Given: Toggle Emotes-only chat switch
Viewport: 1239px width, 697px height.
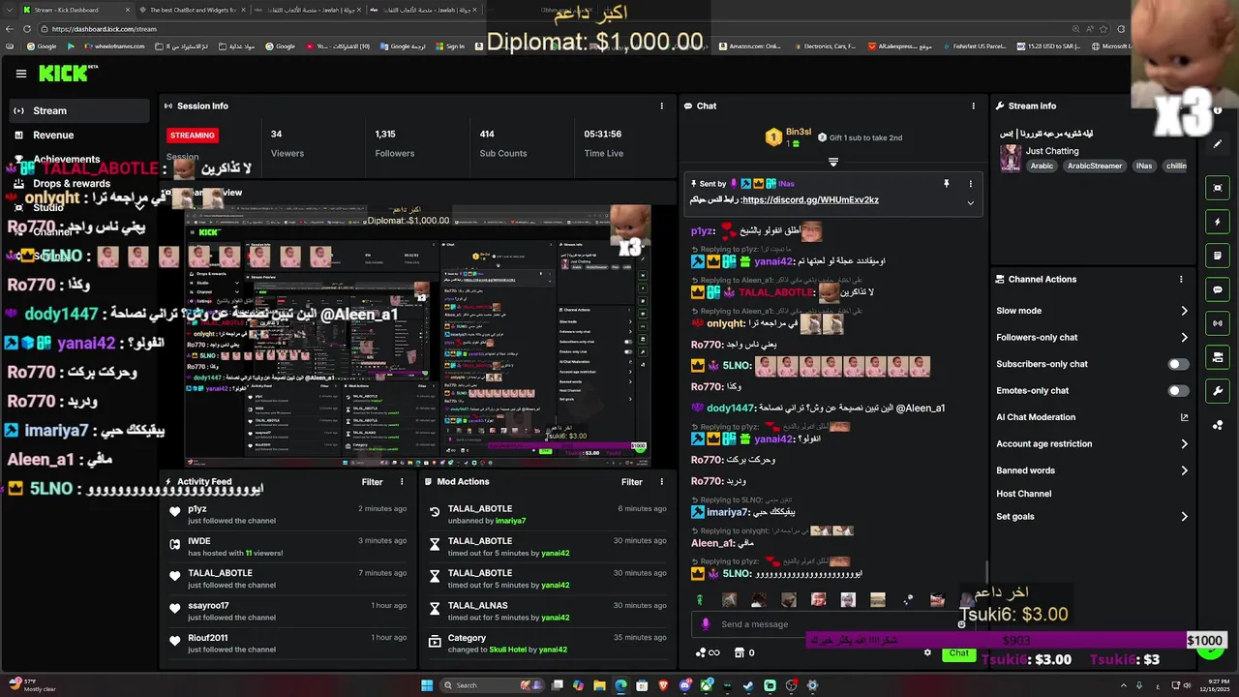Looking at the screenshot, I should click(x=1178, y=390).
